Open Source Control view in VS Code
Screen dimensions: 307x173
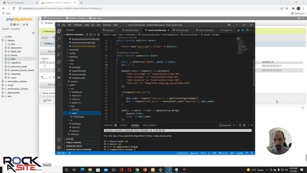point(59,47)
